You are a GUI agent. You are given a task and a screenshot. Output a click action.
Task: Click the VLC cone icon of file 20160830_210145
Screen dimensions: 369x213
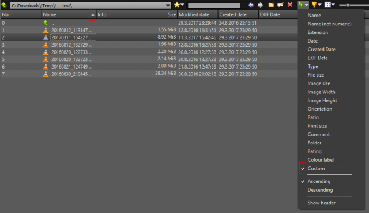tap(46, 74)
